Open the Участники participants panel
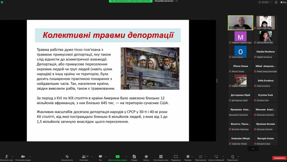The width and height of the screenshot is (287, 162). click(84, 157)
